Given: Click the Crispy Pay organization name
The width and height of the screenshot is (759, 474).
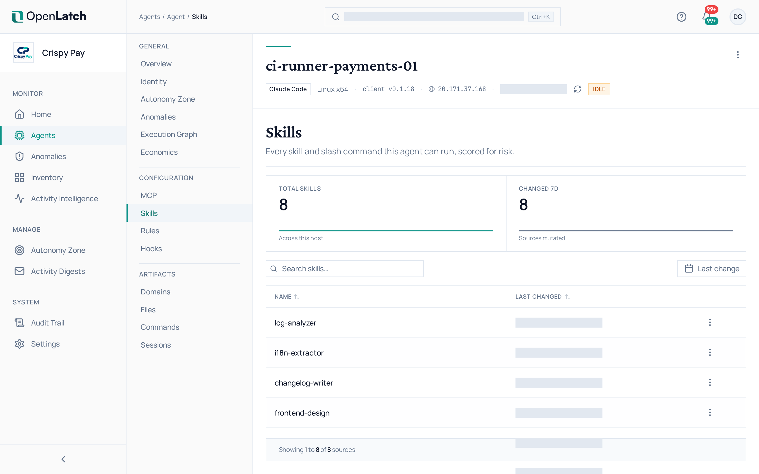Looking at the screenshot, I should point(63,53).
